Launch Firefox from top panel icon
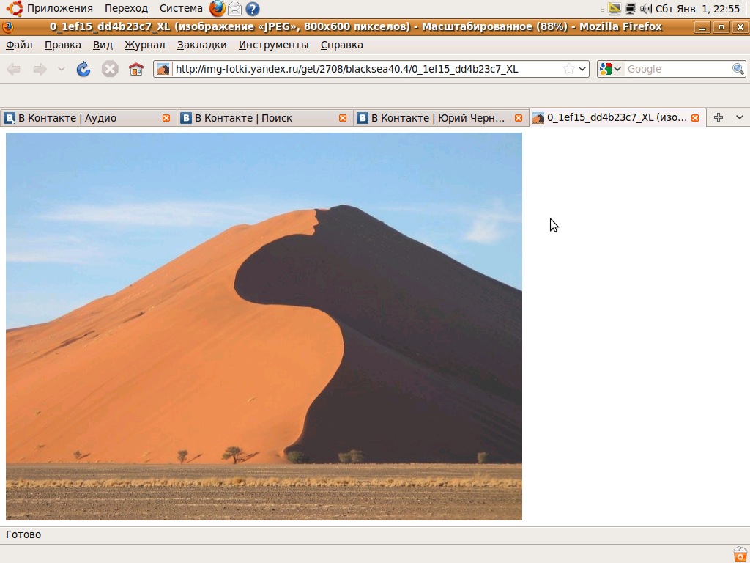The image size is (750, 563). coord(218,9)
